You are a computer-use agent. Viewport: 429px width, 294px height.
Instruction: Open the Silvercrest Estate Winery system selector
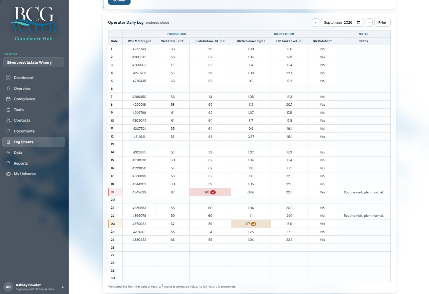coord(34,62)
